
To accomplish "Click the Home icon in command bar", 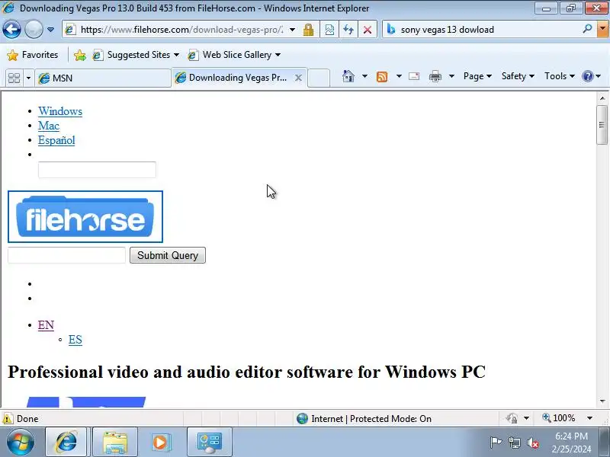I will tap(348, 76).
